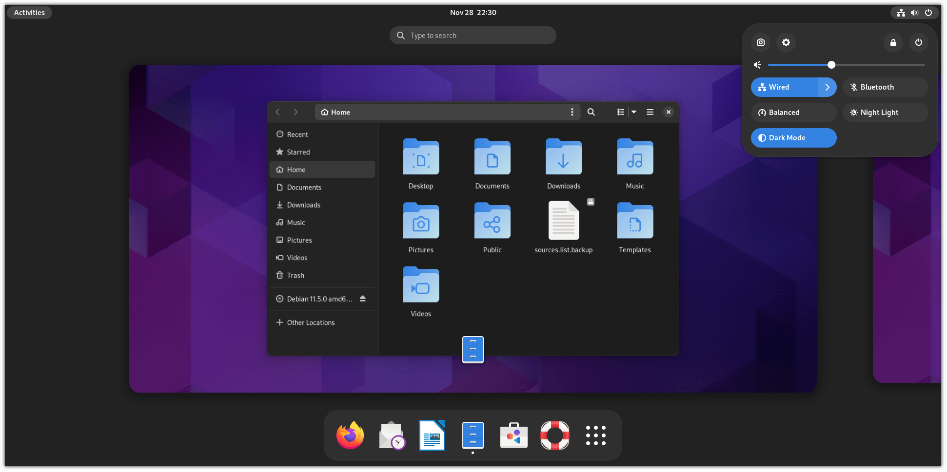The image size is (947, 472).
Task: Open the view options dropdown arrow
Action: [633, 112]
